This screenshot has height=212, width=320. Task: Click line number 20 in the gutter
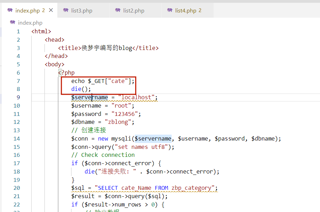[17, 188]
